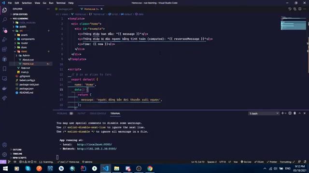Expand the OPEN EDITORS section
Screen dimensions: 309x173
click(x=20, y=14)
